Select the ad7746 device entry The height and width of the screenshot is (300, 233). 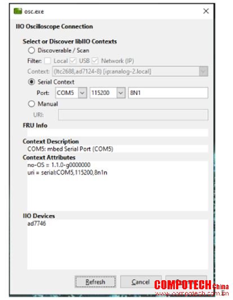(x=37, y=223)
